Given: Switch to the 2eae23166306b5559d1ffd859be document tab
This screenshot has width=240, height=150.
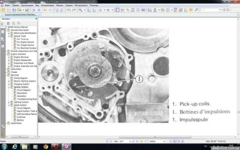Looking at the screenshot, I should click(x=21, y=15).
